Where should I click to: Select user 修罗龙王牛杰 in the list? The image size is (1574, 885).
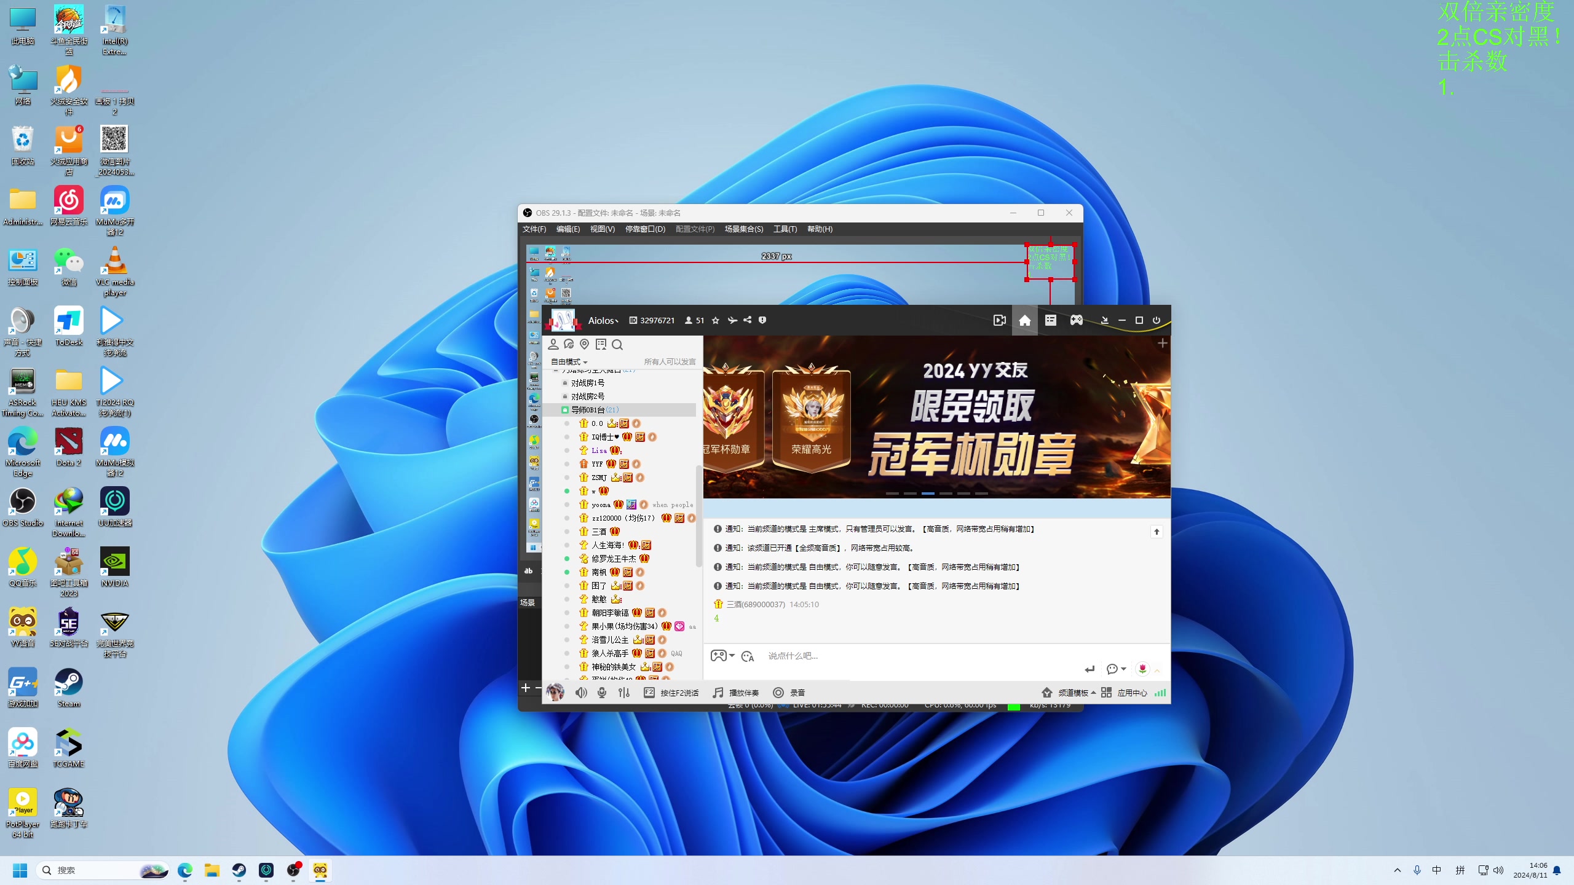[x=614, y=559]
